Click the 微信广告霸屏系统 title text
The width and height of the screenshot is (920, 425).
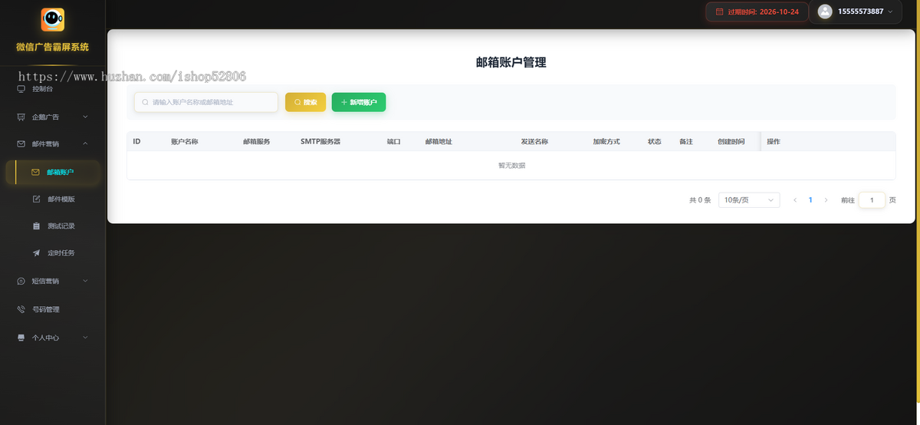tap(53, 47)
